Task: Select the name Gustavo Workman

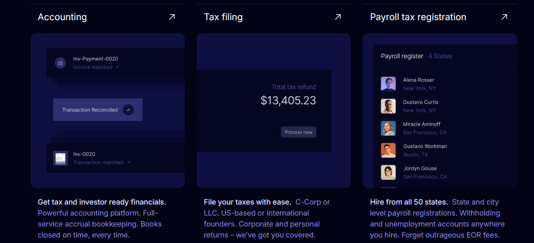Action: pyautogui.click(x=425, y=146)
